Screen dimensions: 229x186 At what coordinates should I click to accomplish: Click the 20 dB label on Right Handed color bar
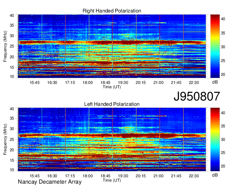click(x=223, y=74)
